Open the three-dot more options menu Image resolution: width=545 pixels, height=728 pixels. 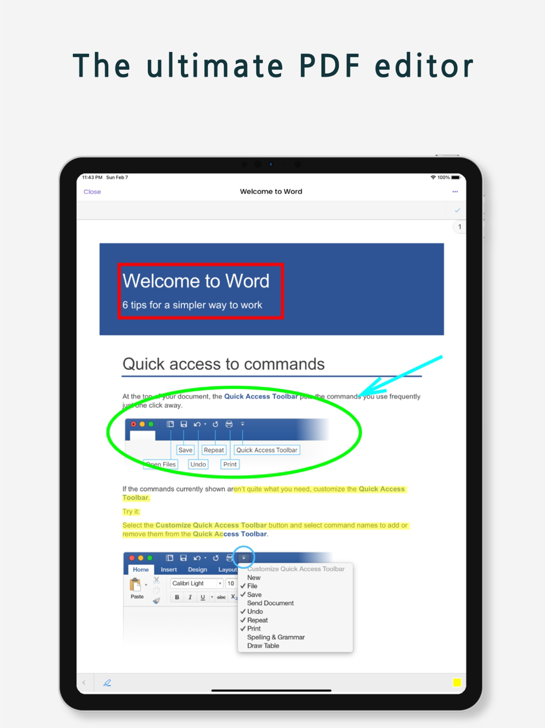click(455, 192)
